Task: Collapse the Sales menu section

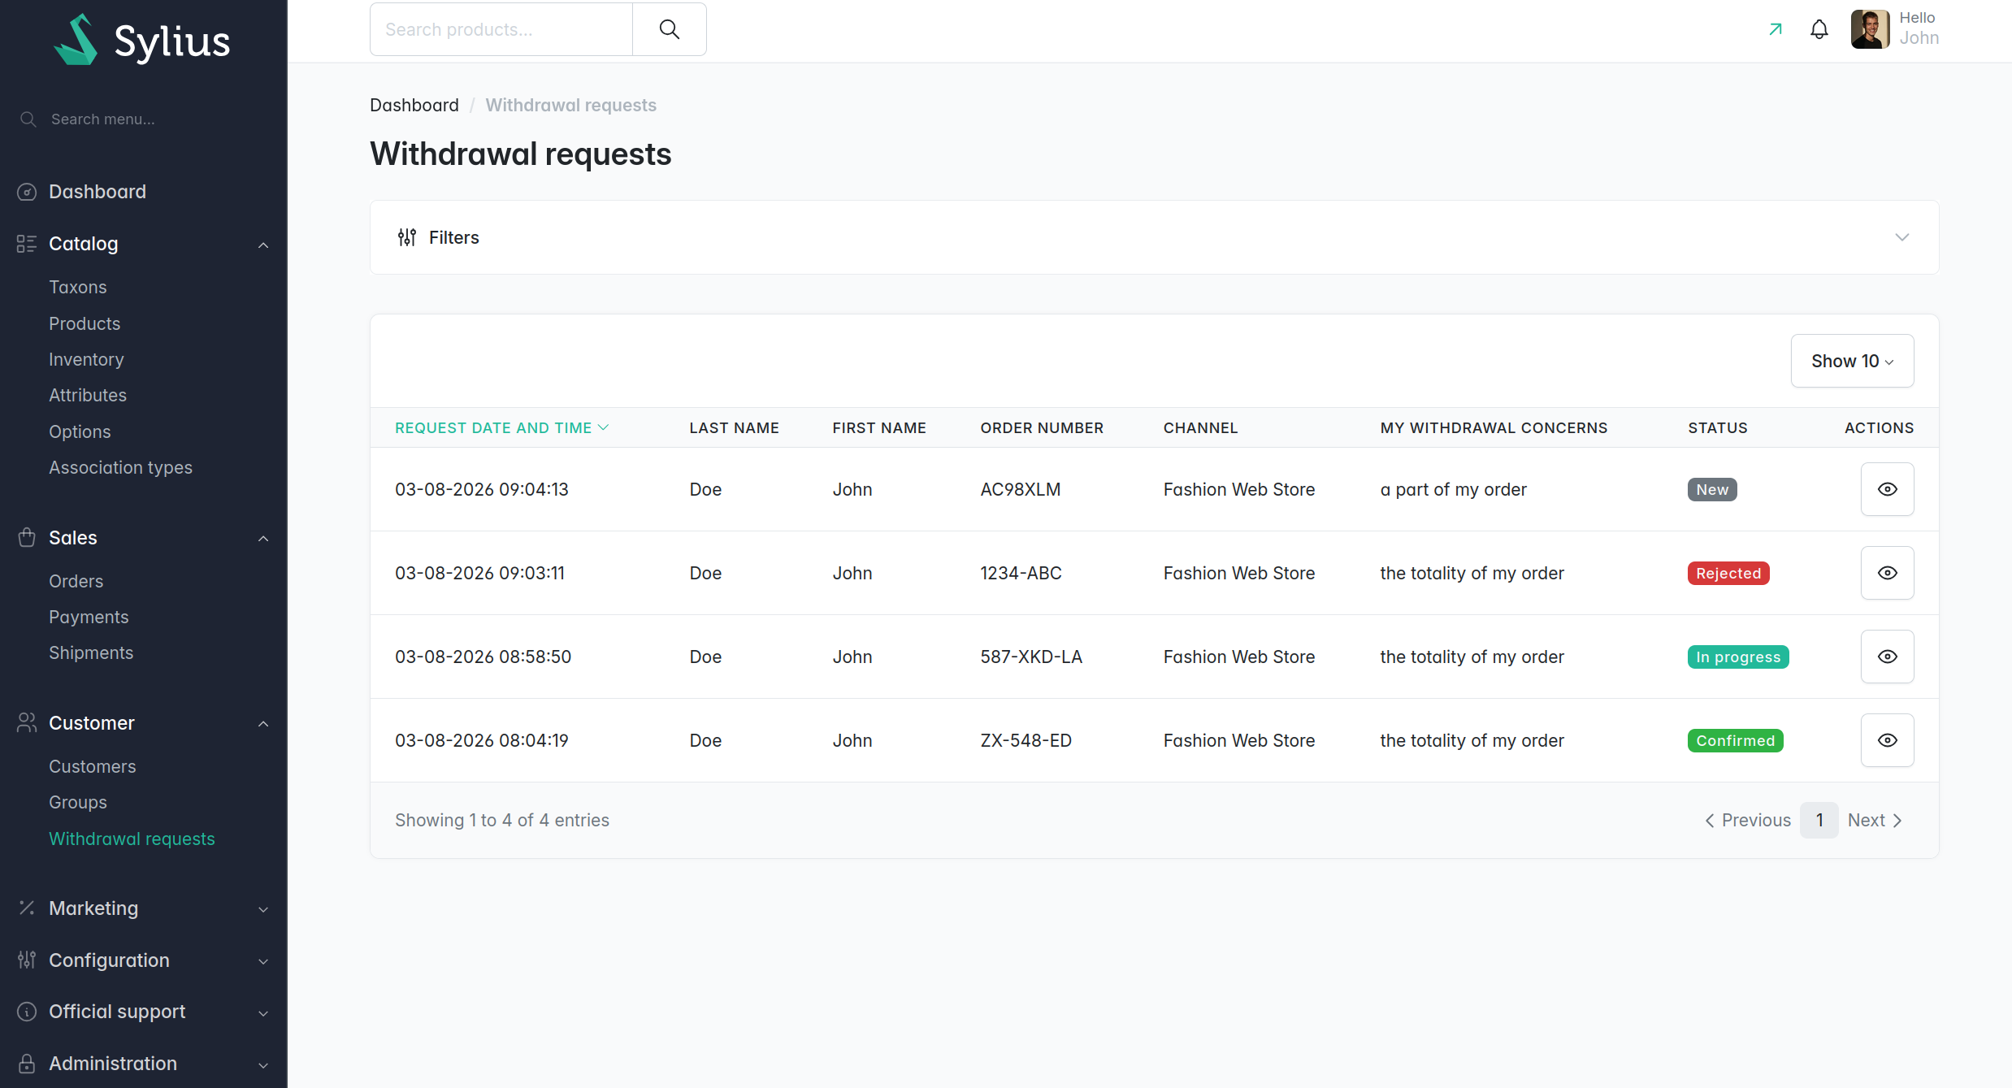Action: point(263,538)
